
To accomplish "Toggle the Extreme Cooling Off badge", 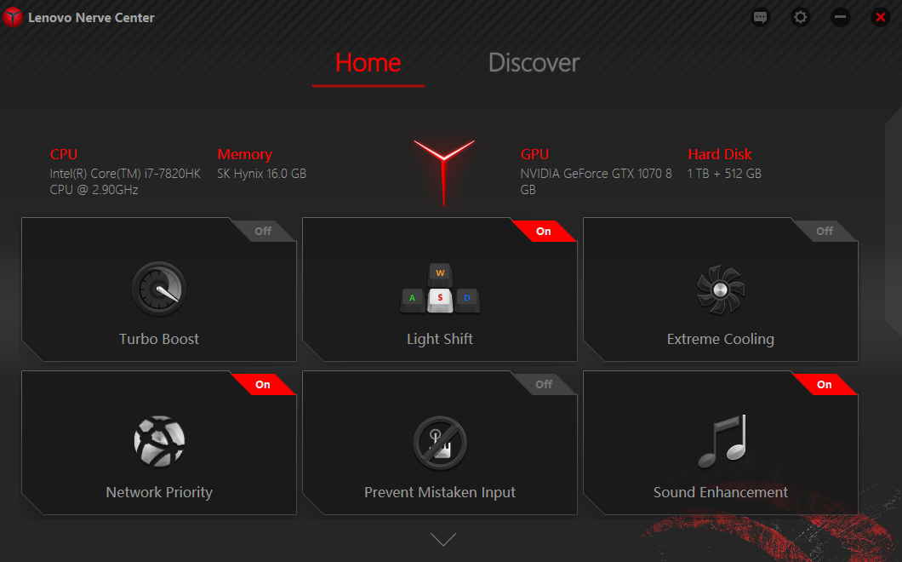I will 825,231.
